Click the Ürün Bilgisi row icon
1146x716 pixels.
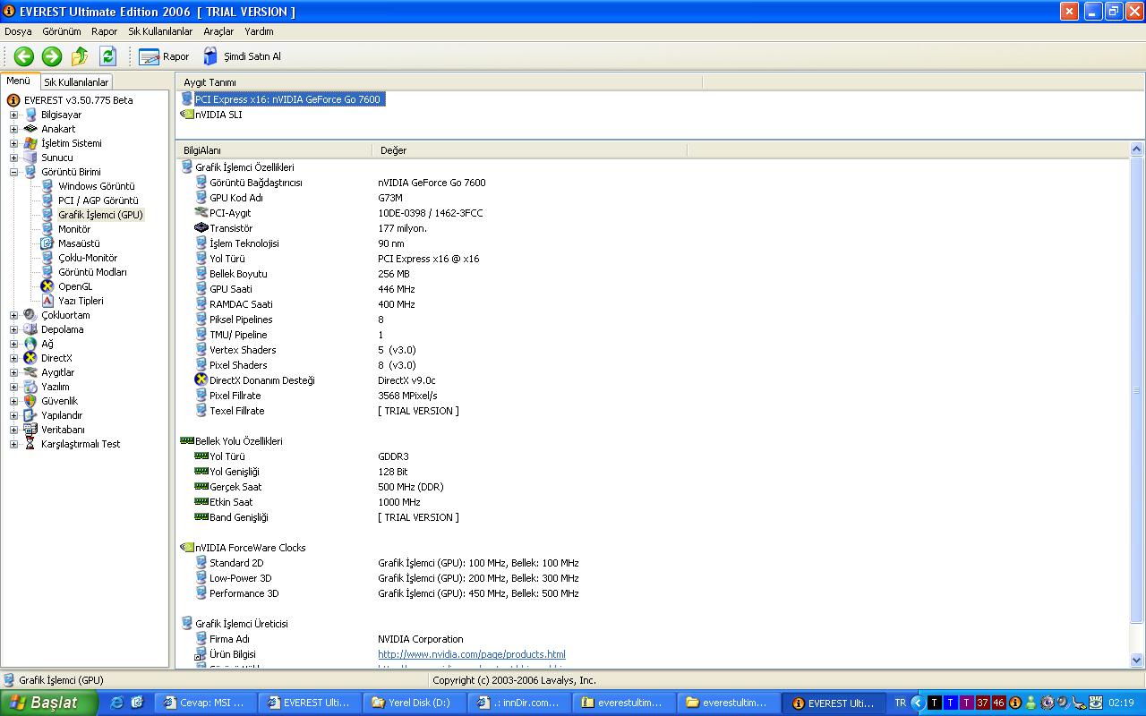(x=201, y=654)
